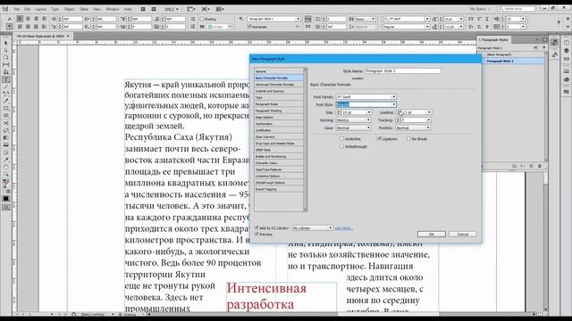
Task: Select the Free Transform tool
Action: (6, 131)
